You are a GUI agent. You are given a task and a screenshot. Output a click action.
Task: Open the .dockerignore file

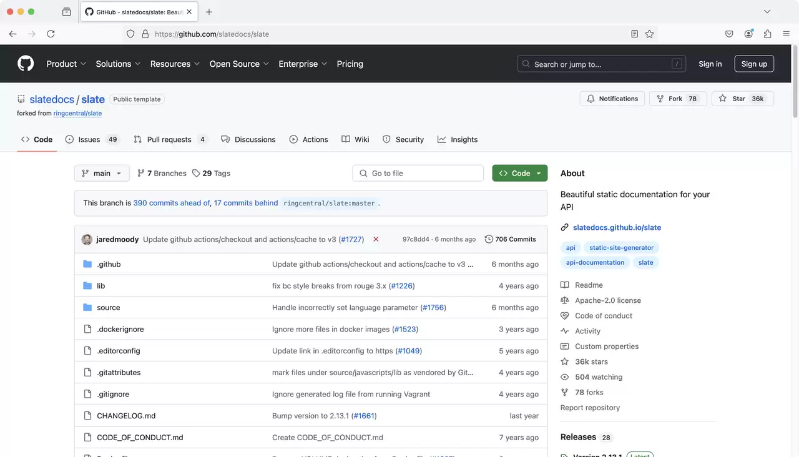[x=120, y=329]
